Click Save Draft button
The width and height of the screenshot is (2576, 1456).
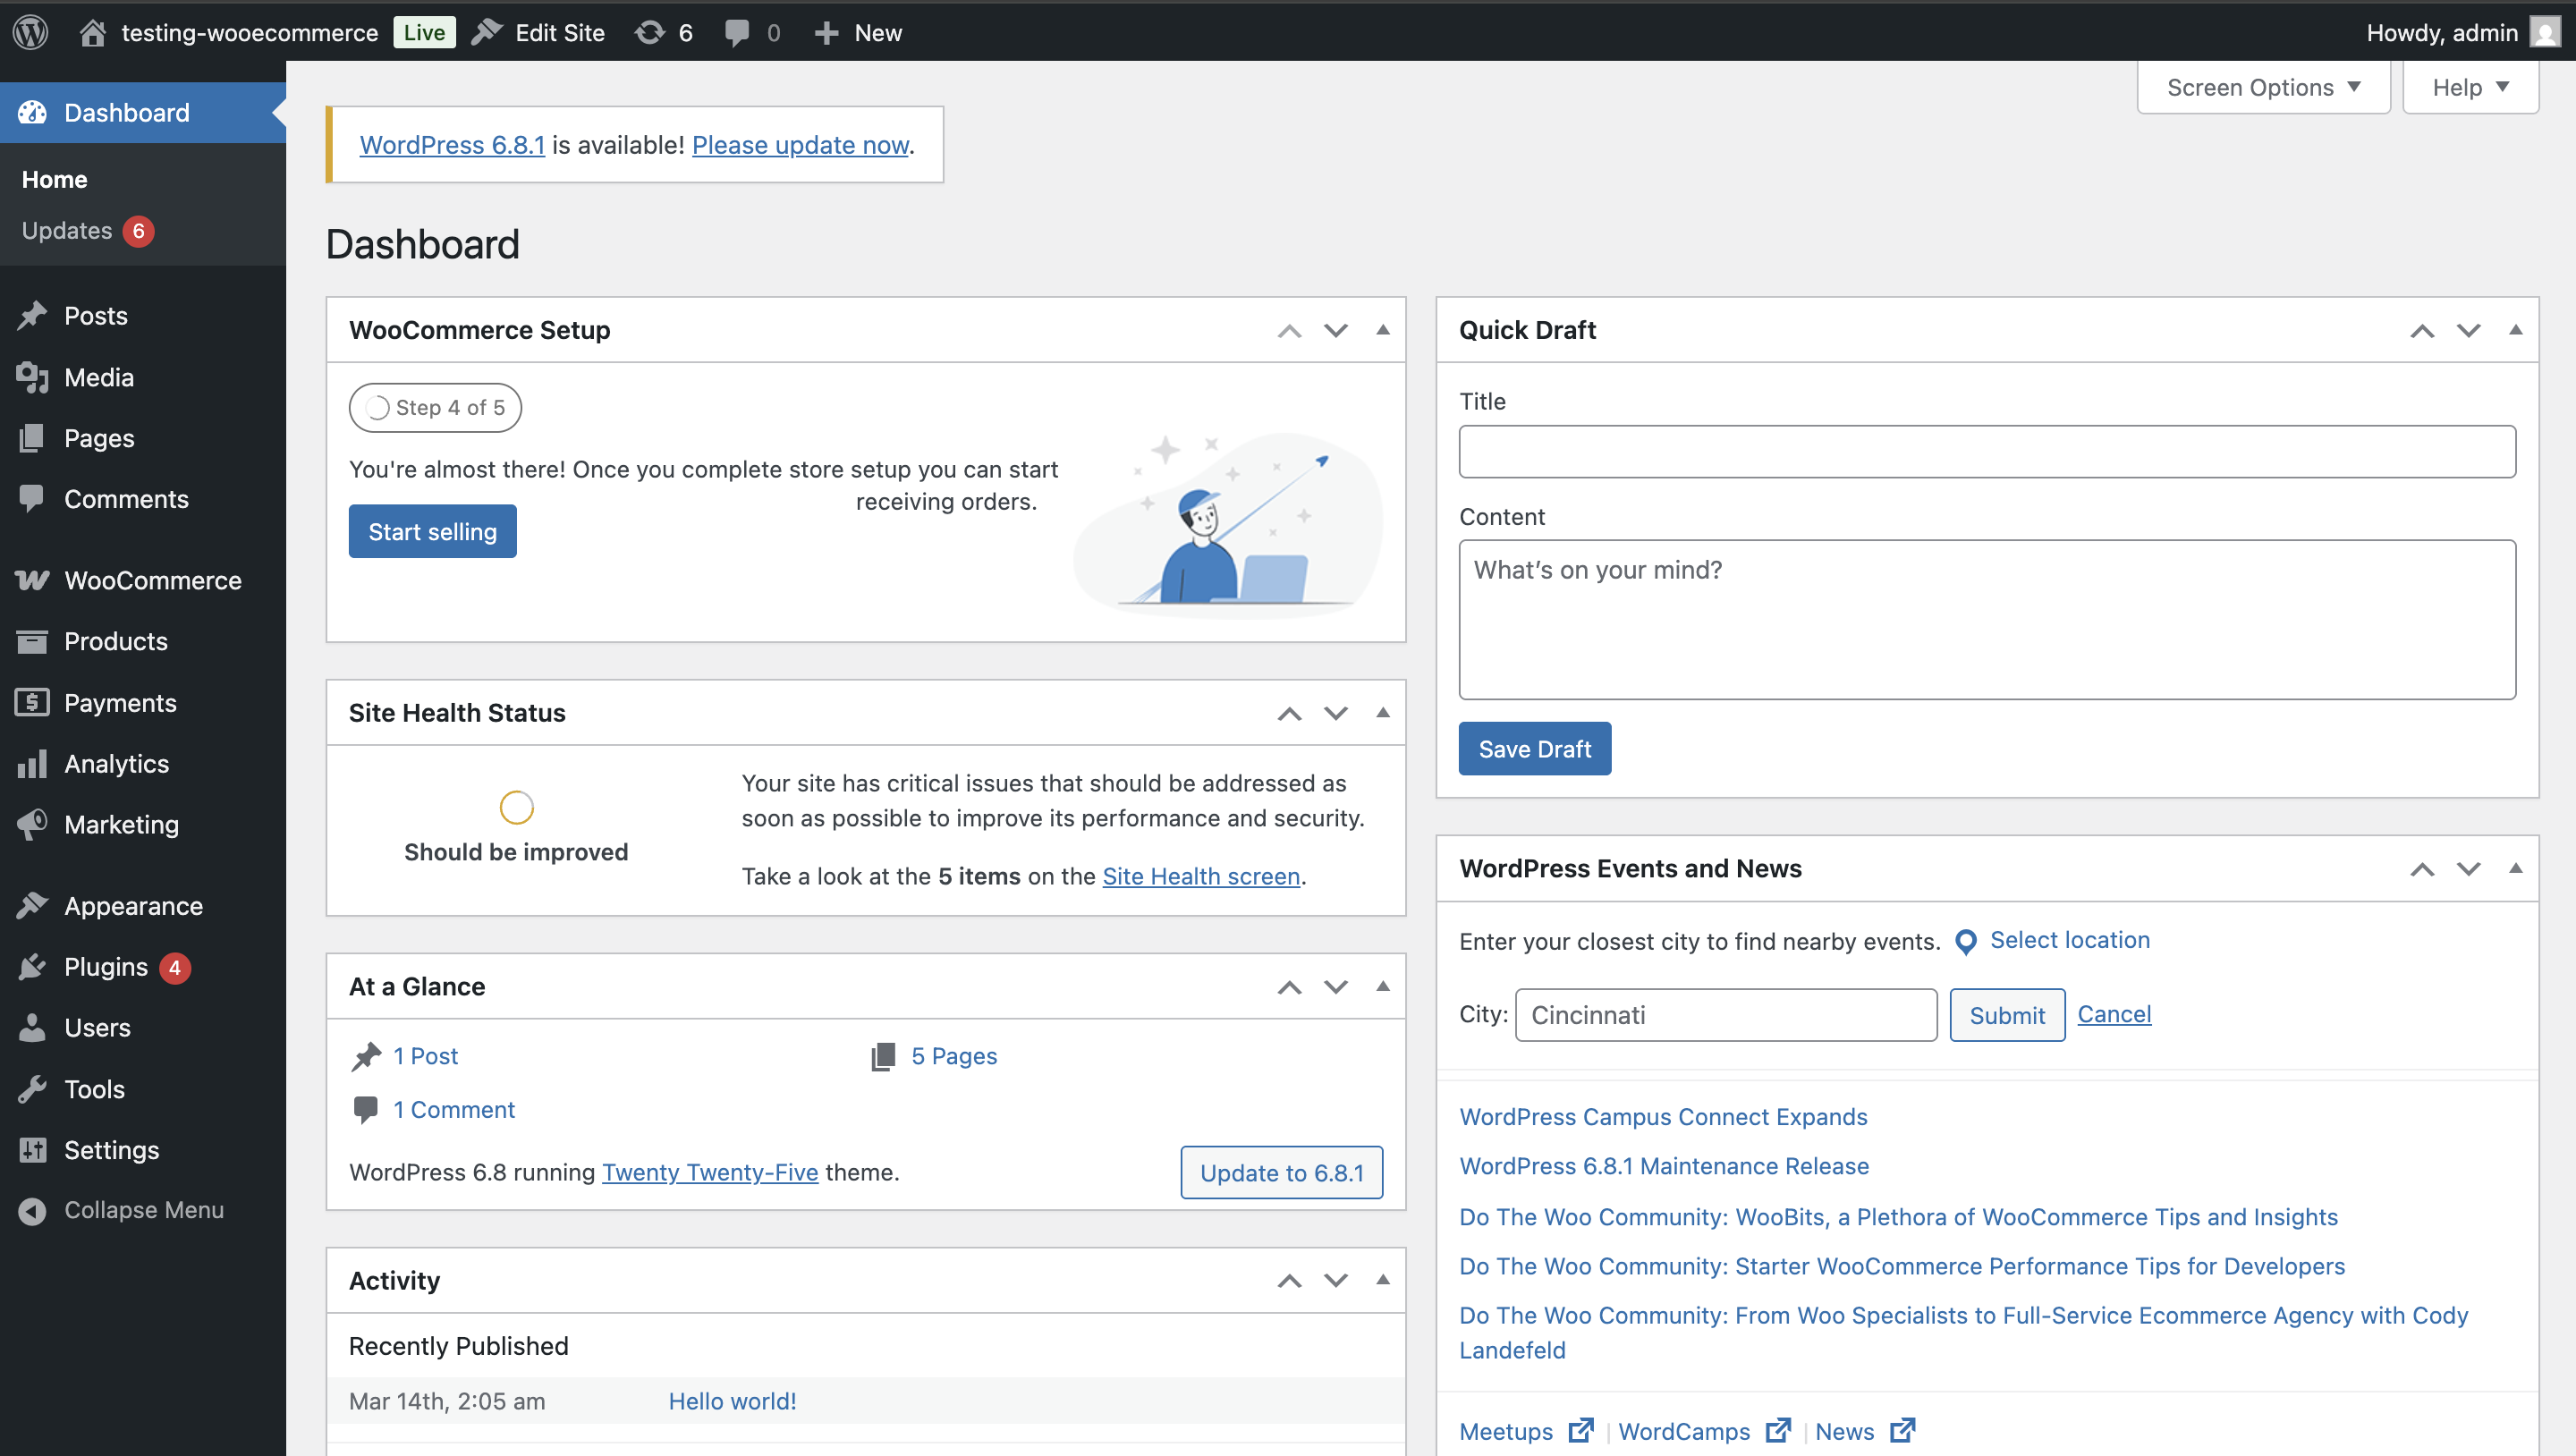1535,748
